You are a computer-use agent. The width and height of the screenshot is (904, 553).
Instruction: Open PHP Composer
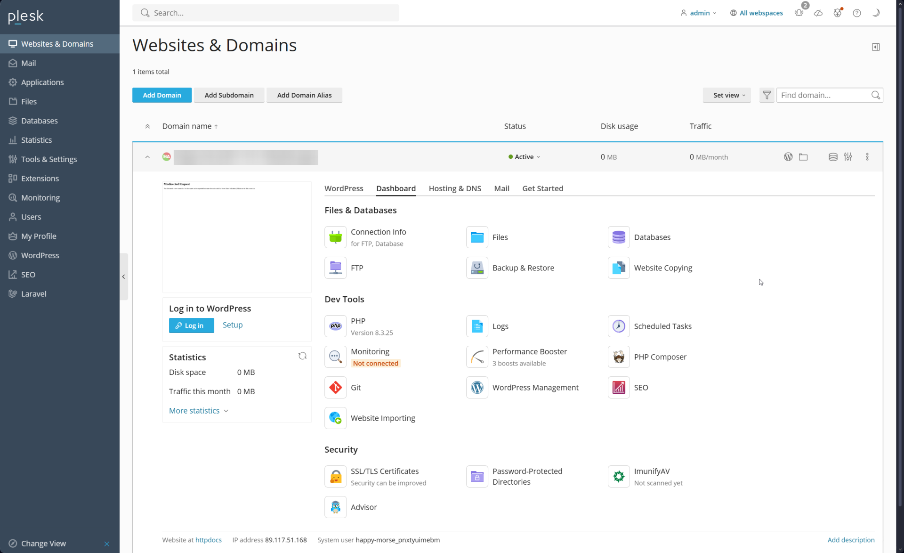tap(647, 357)
